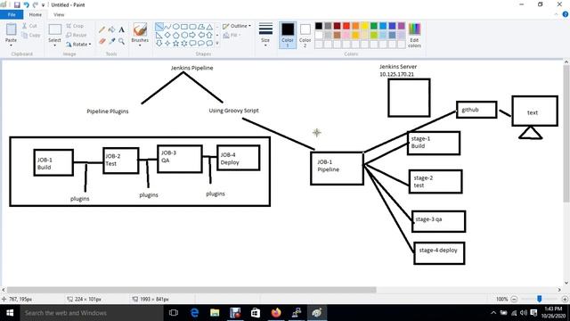This screenshot has width=570, height=321.
Task: Choose the Four-point star shape
Action: (x=167, y=44)
